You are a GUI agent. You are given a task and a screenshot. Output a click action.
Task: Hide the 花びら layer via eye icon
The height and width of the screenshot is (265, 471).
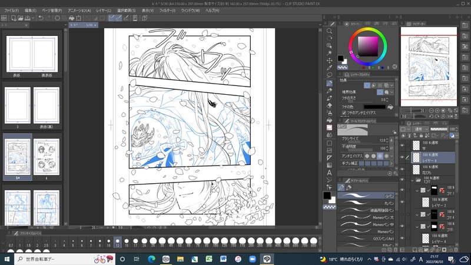click(402, 169)
